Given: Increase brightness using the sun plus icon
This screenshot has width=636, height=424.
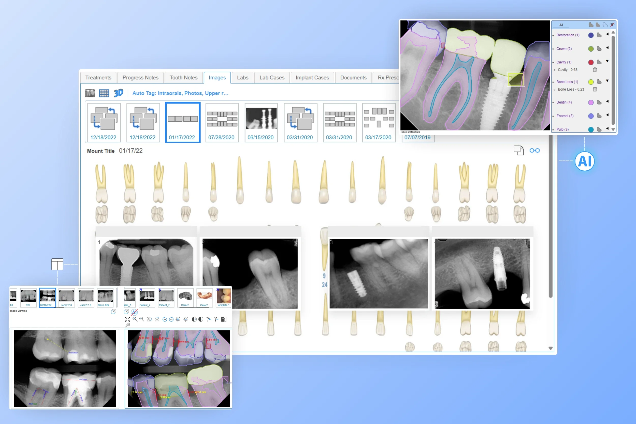Looking at the screenshot, I should point(178,320).
